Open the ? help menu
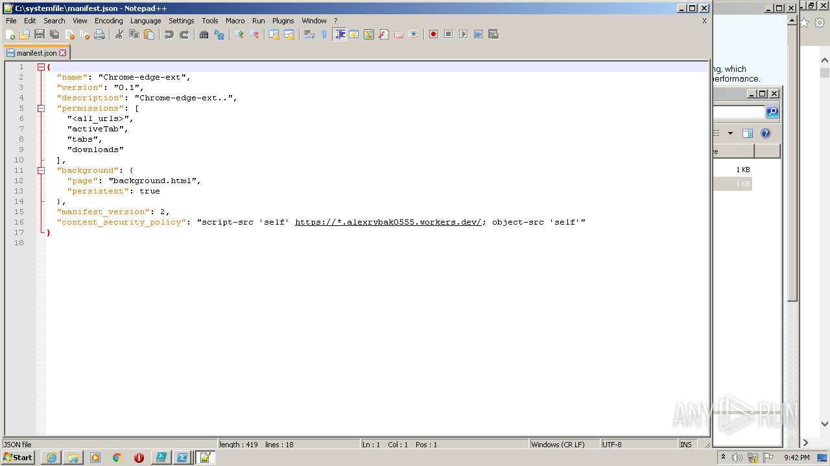Viewport: 830px width, 466px height. [x=335, y=21]
